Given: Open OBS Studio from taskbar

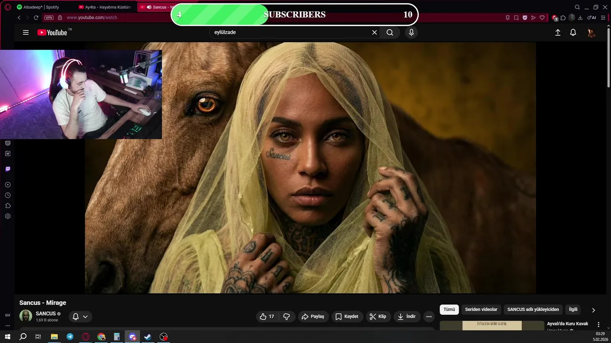Looking at the screenshot, I should point(164,337).
